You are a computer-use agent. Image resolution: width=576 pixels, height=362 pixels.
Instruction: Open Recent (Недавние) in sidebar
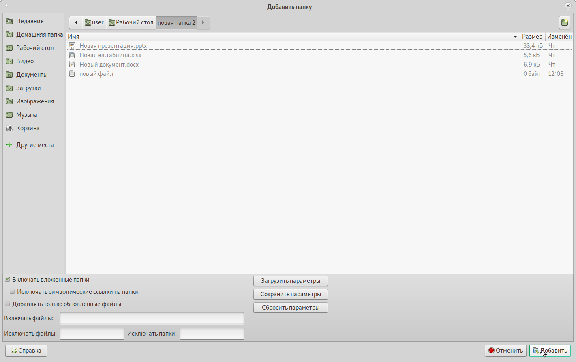(x=30, y=21)
